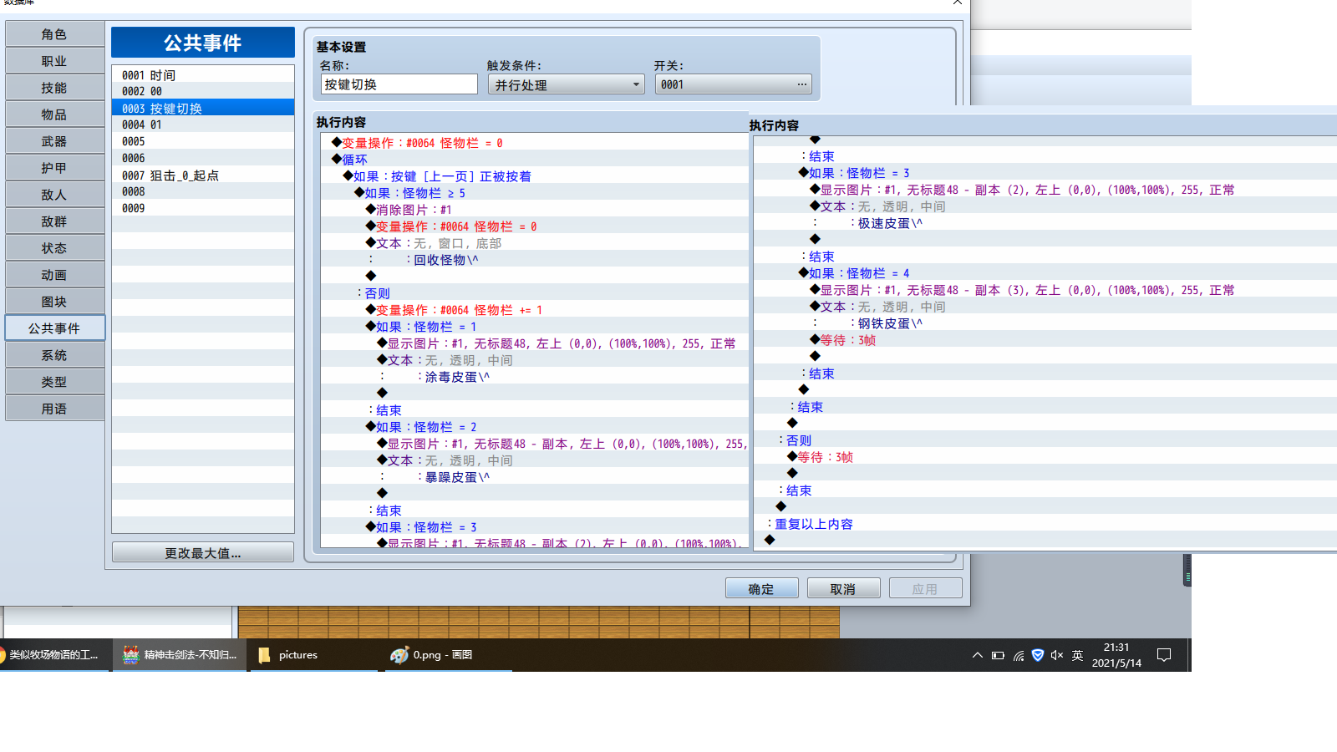1337x752 pixels.
Task: Select the 技能 tab
Action: [x=54, y=88]
